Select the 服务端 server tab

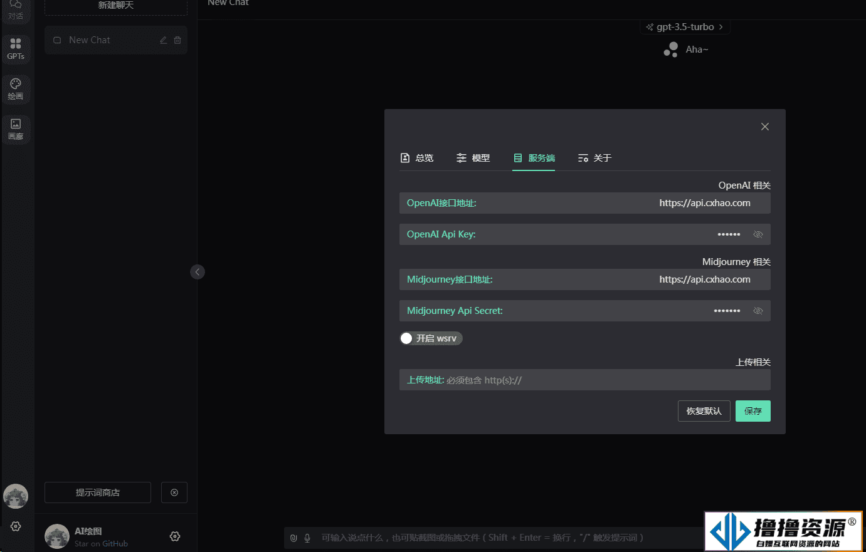[534, 158]
